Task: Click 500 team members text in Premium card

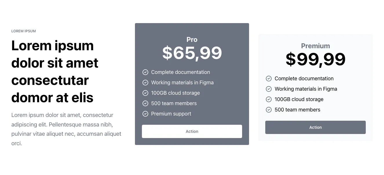Action: click(x=297, y=110)
